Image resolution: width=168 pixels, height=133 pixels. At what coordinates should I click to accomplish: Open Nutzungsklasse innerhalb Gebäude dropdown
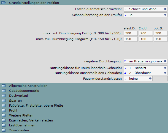[165, 68]
